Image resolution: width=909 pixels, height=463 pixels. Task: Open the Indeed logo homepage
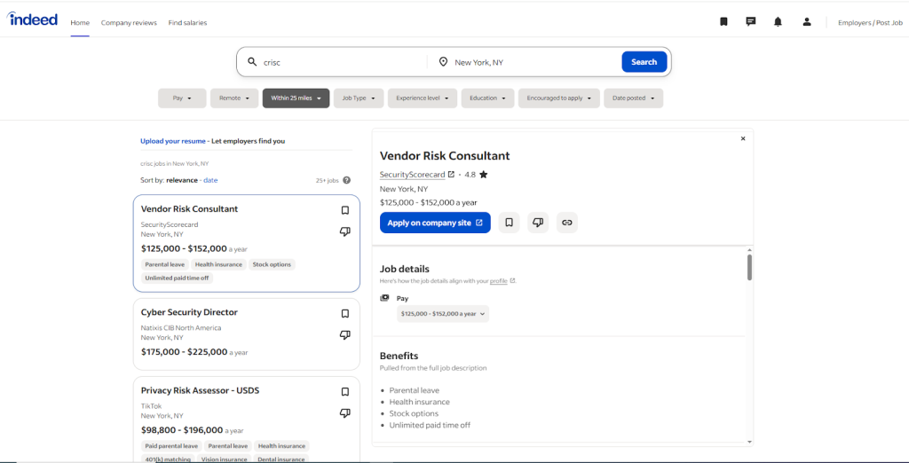(33, 20)
